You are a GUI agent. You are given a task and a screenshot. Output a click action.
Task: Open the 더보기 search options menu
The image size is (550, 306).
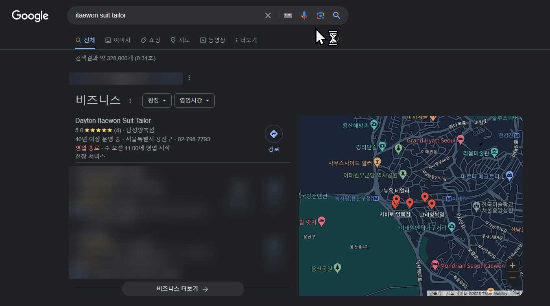tap(246, 40)
